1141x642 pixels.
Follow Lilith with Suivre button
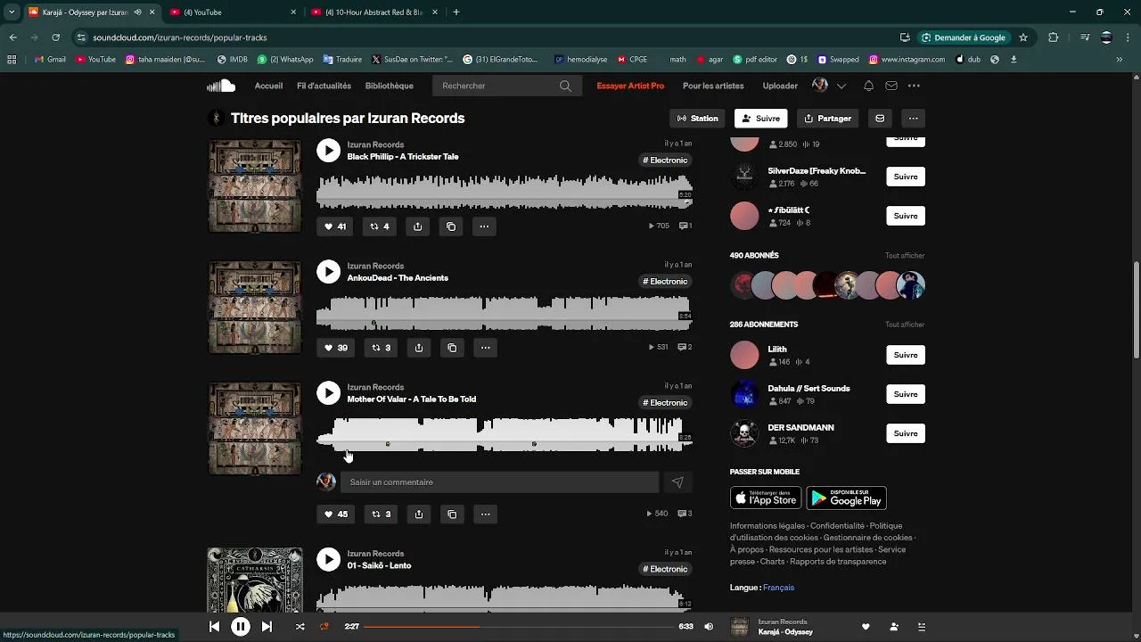[906, 355]
